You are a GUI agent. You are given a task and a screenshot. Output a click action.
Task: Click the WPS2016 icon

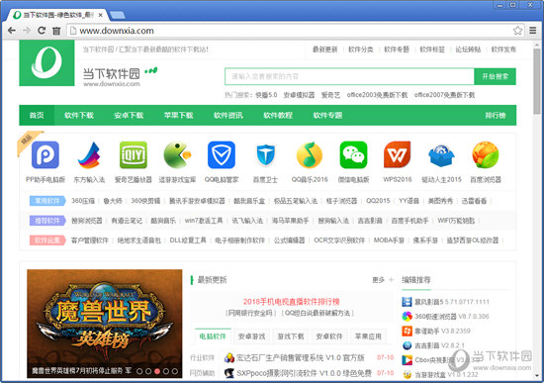(398, 154)
